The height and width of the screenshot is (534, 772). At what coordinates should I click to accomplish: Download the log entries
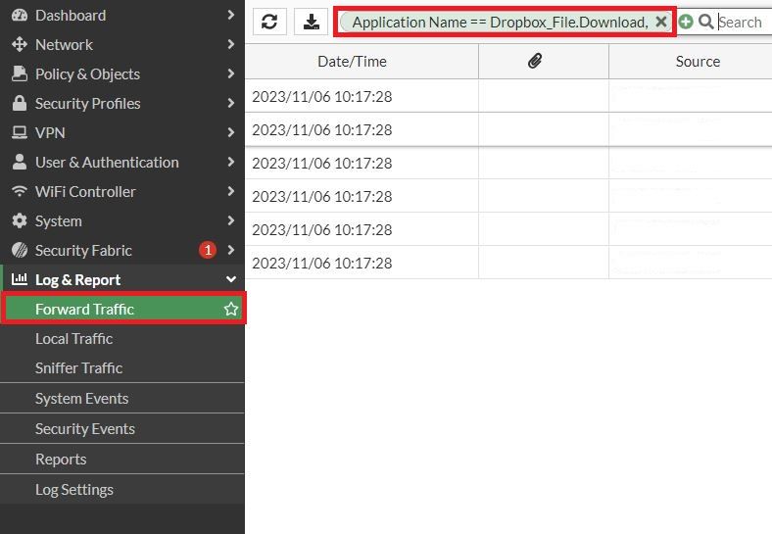(312, 22)
